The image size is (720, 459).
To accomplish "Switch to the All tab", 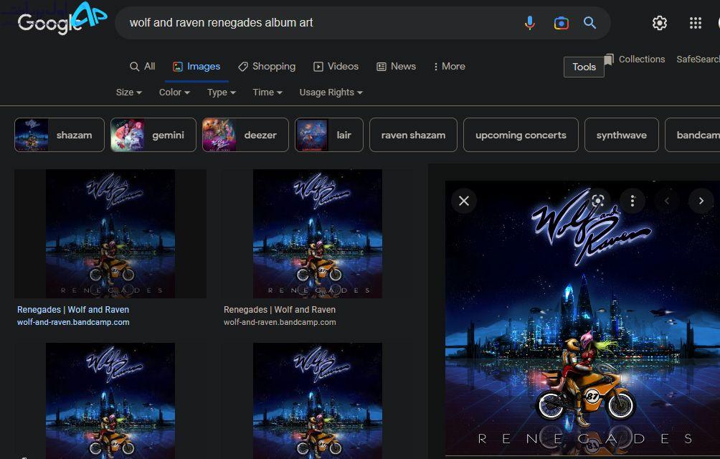I will pyautogui.click(x=142, y=67).
